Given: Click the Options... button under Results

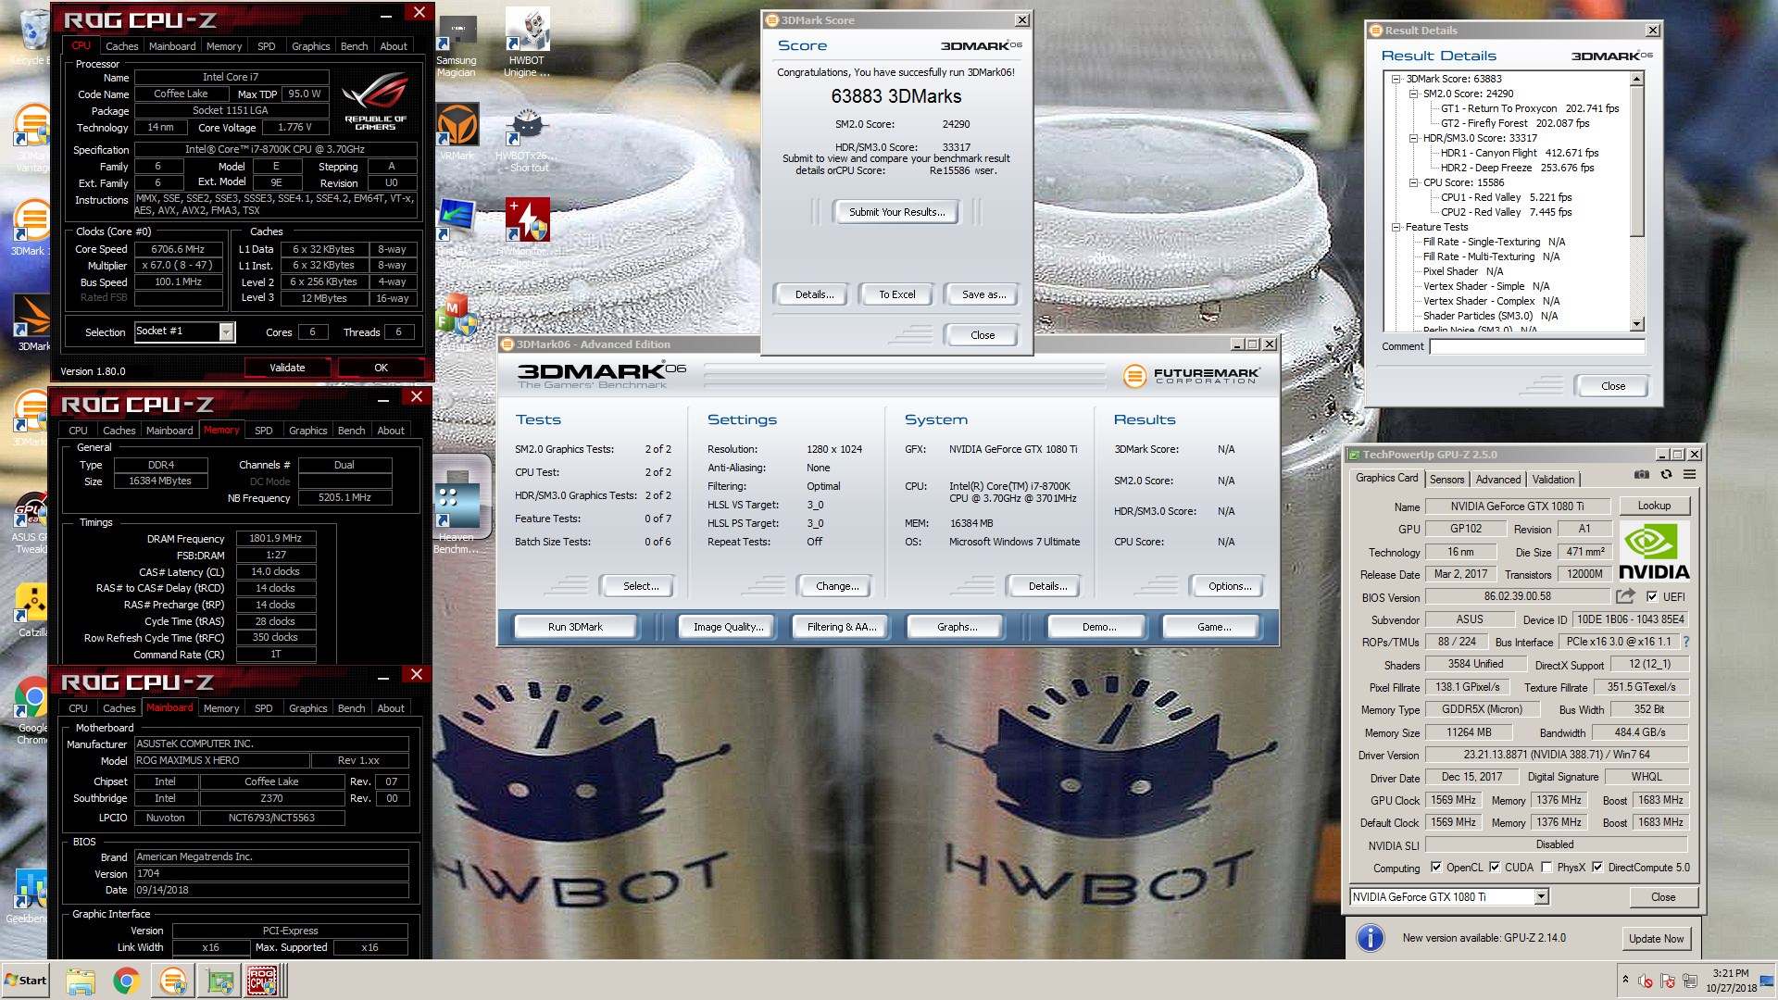Looking at the screenshot, I should pyautogui.click(x=1230, y=586).
